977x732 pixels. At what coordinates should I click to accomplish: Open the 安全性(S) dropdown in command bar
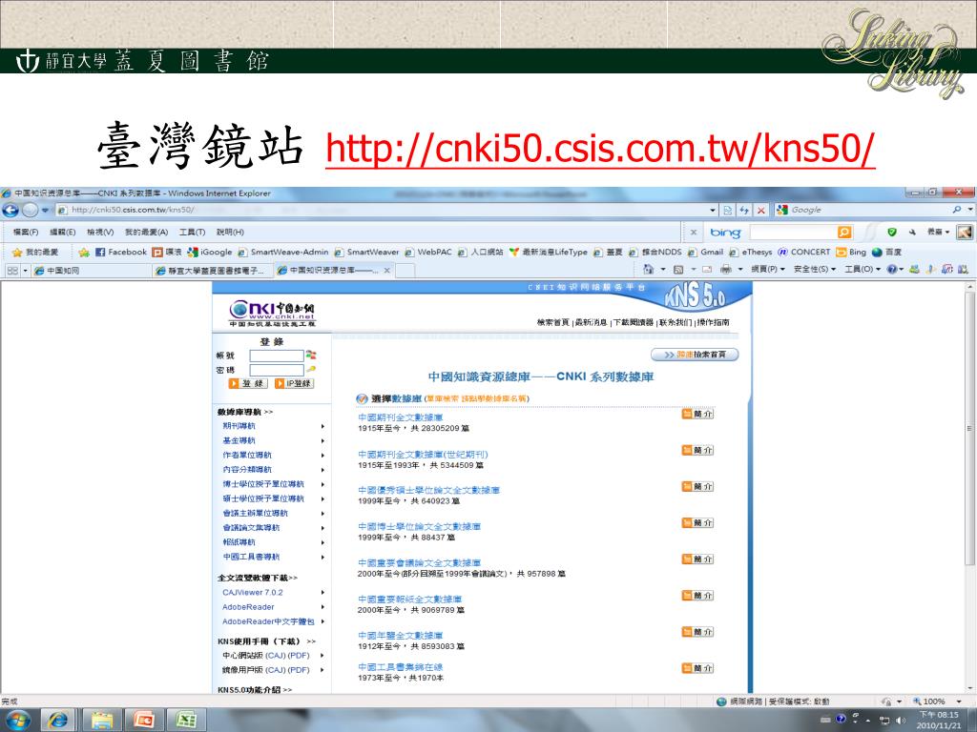pyautogui.click(x=815, y=269)
